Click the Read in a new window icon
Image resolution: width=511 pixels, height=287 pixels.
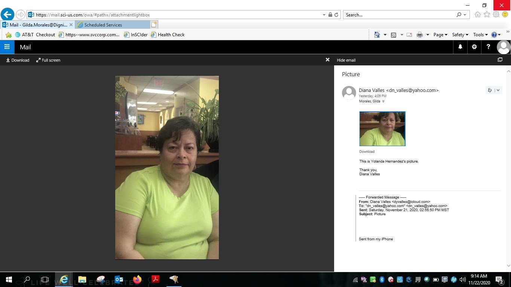click(x=500, y=60)
